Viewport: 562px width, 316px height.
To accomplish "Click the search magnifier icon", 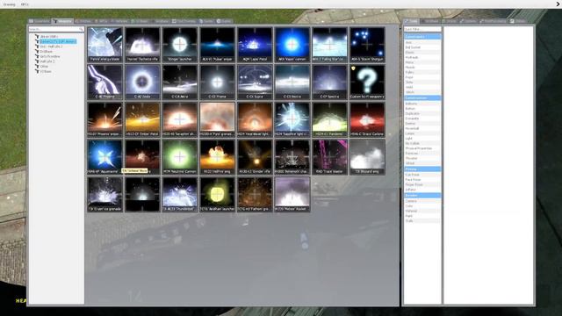I will (x=82, y=29).
